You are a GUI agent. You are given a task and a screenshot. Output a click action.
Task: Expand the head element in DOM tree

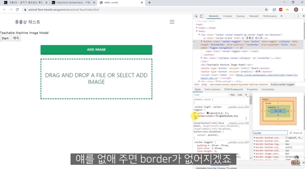point(197,28)
